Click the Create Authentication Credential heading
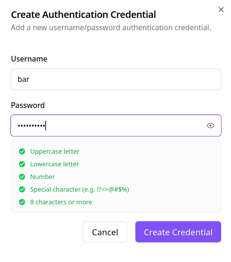The image size is (231, 262). [x=83, y=15]
